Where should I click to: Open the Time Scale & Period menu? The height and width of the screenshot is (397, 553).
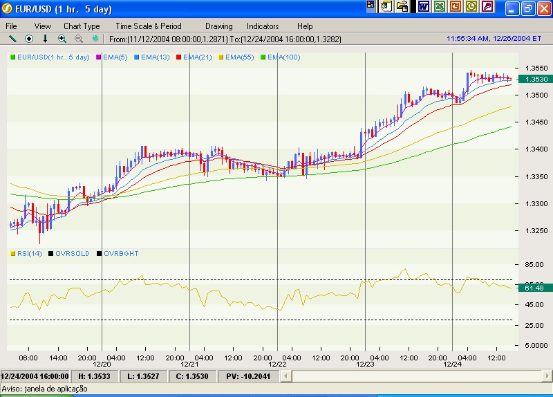pyautogui.click(x=148, y=26)
